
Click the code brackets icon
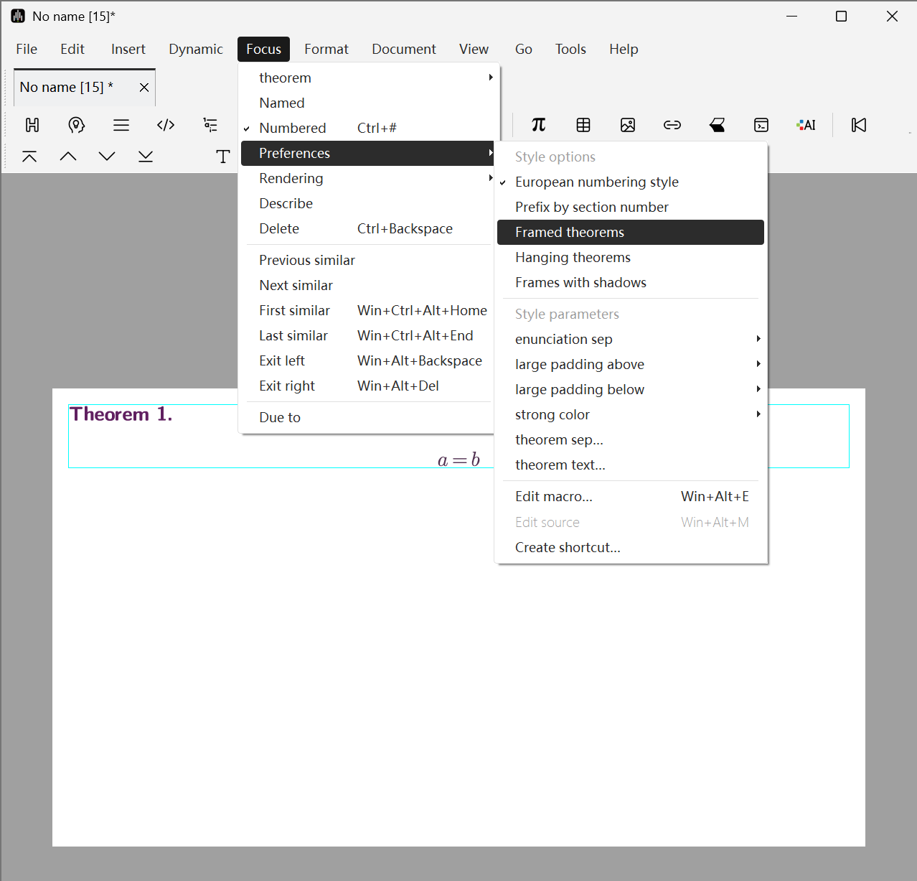pos(166,125)
